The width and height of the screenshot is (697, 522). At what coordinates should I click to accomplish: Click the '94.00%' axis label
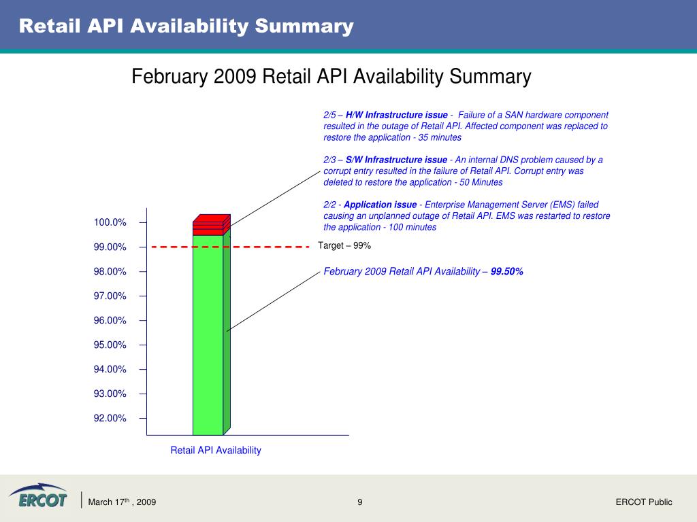(x=110, y=369)
